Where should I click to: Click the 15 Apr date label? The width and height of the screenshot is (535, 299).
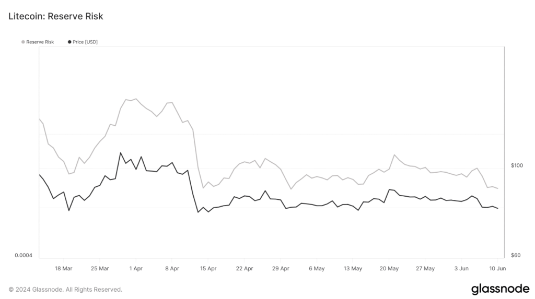point(208,268)
